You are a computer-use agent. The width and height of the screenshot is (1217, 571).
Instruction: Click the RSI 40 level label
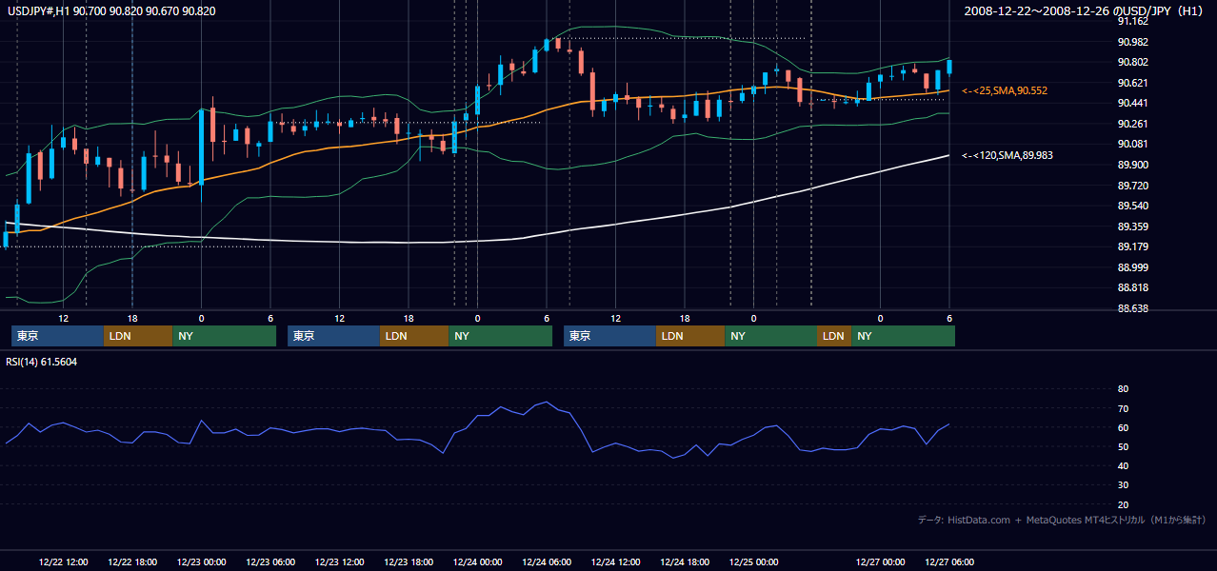pos(1123,465)
